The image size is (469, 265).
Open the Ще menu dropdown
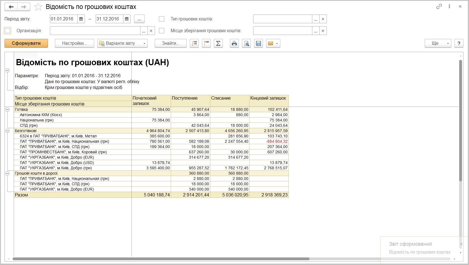coord(438,43)
